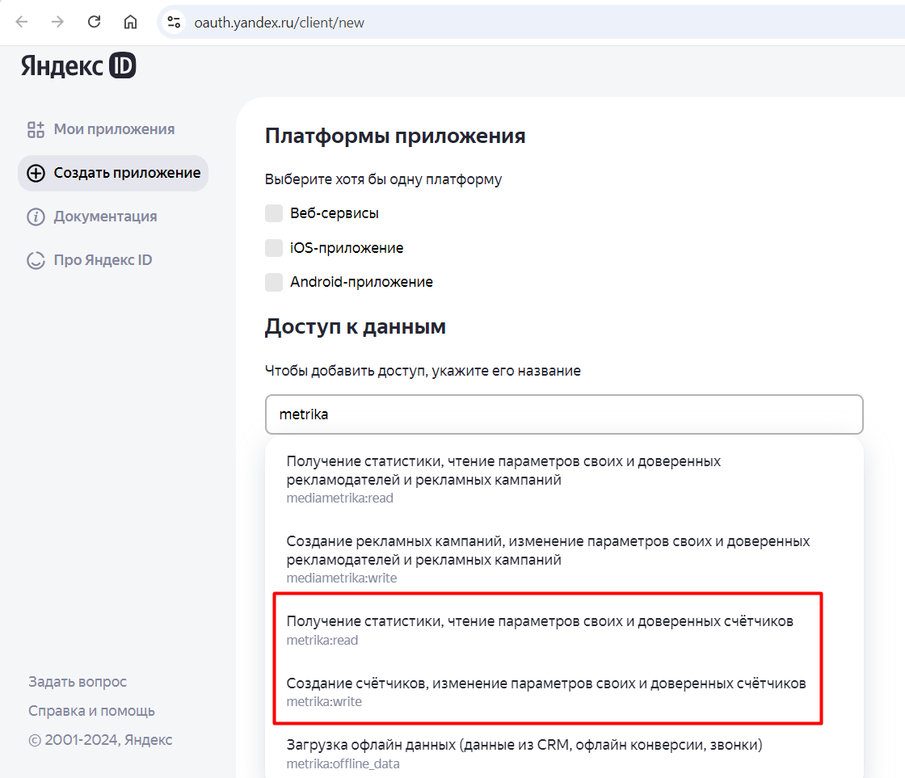Click the Яндекс ID logo
This screenshot has height=778, width=905.
tap(78, 65)
